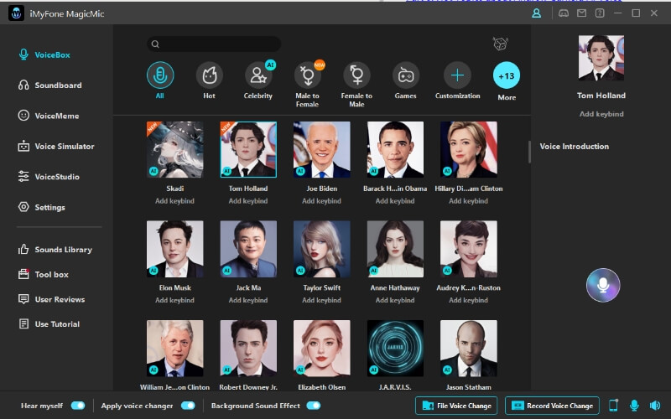The width and height of the screenshot is (671, 419).
Task: Select the Robert Downey Jr. voice thumbnail
Action: click(x=248, y=348)
